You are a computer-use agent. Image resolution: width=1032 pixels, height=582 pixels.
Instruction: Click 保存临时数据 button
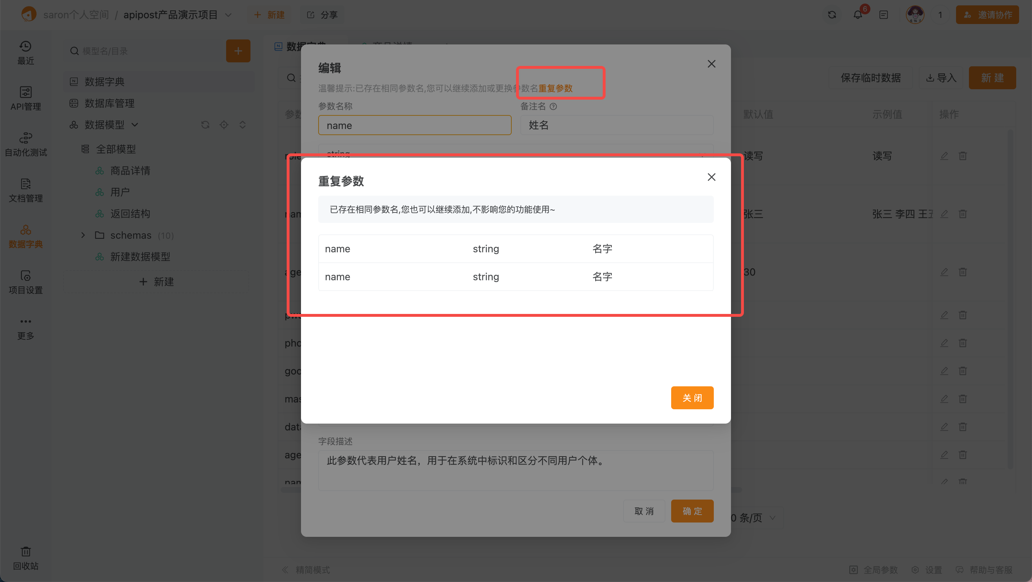(x=870, y=78)
